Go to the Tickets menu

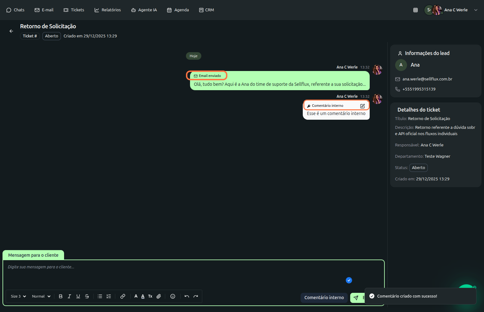[x=74, y=10]
